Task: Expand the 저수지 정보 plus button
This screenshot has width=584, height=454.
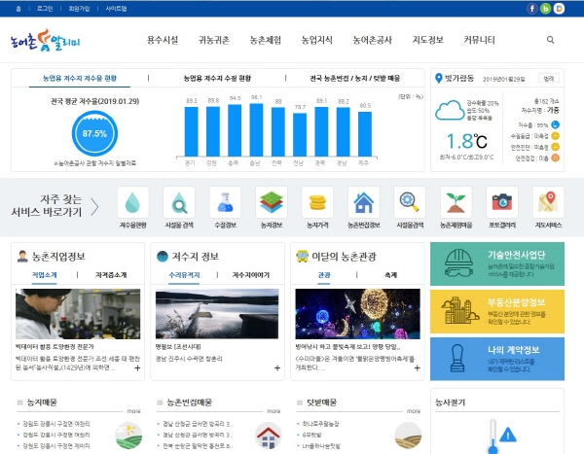Action: coord(276,368)
